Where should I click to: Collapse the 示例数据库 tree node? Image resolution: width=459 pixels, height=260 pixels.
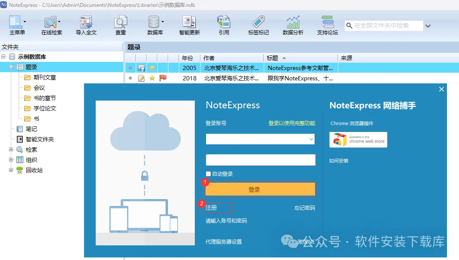[x=3, y=57]
